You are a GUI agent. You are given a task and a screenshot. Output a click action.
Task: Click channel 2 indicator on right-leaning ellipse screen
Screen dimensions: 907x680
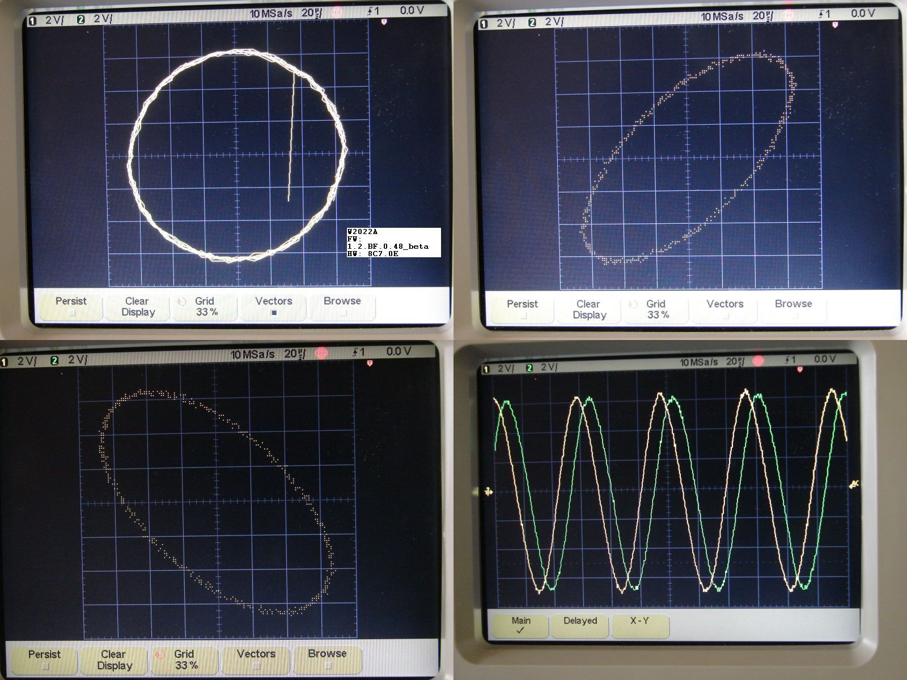tap(532, 23)
